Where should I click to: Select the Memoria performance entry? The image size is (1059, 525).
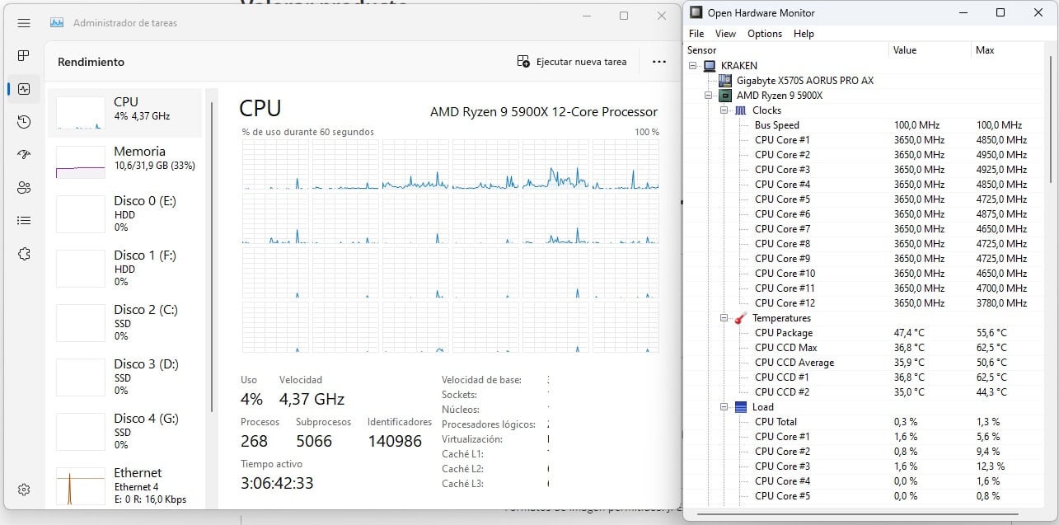(124, 162)
